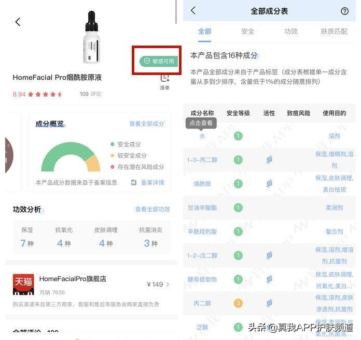Image resolution: width=361 pixels, height=340 pixels.
Task: Open ingredient 水 details
Action: (x=202, y=136)
